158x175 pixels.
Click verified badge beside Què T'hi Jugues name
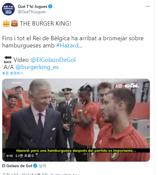coord(50,7)
